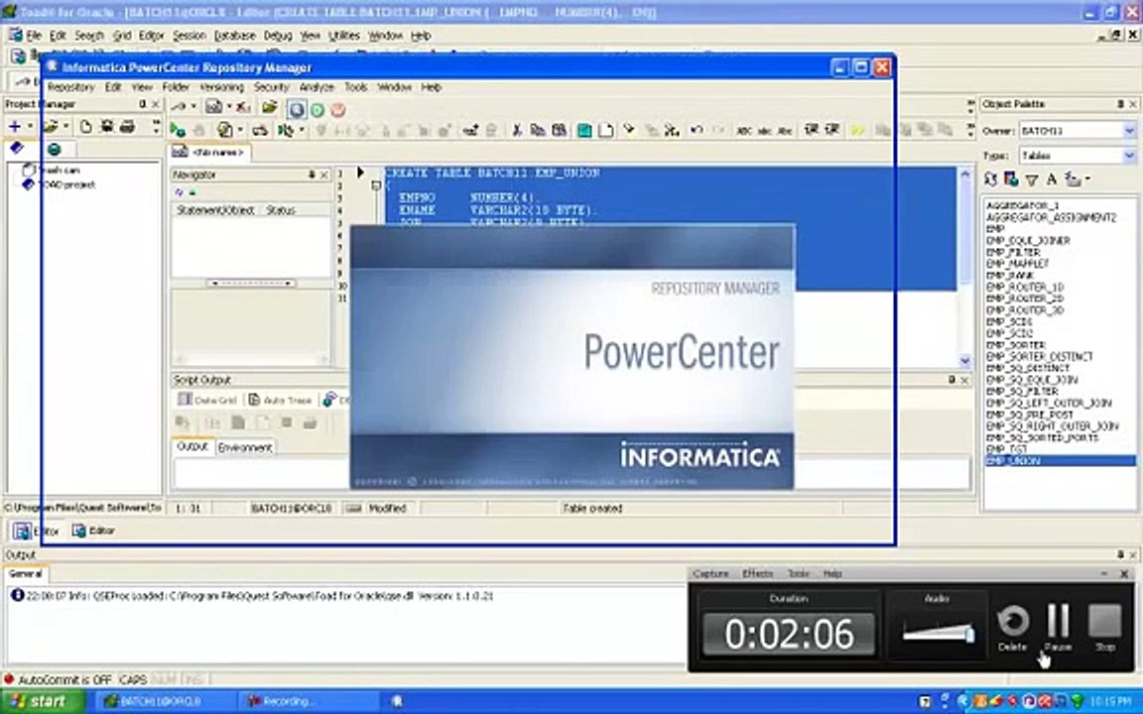Click the lowercase abc icon in editor toolbar
Viewport: 1143px width, 714px height.
(x=765, y=131)
